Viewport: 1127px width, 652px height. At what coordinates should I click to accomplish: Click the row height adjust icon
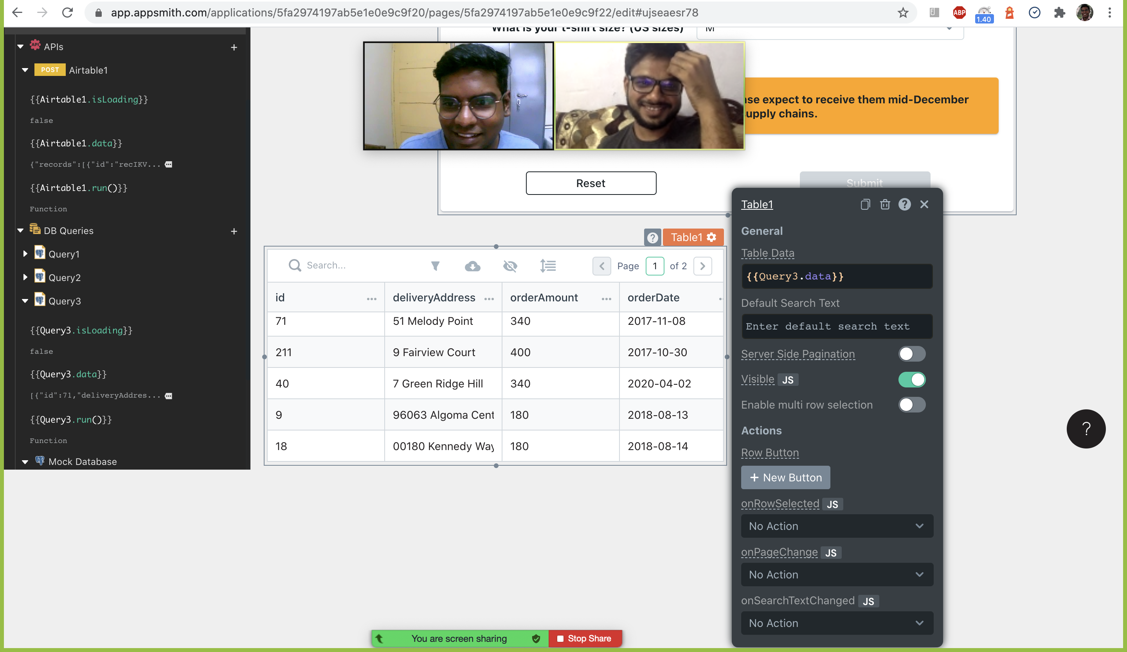click(548, 266)
